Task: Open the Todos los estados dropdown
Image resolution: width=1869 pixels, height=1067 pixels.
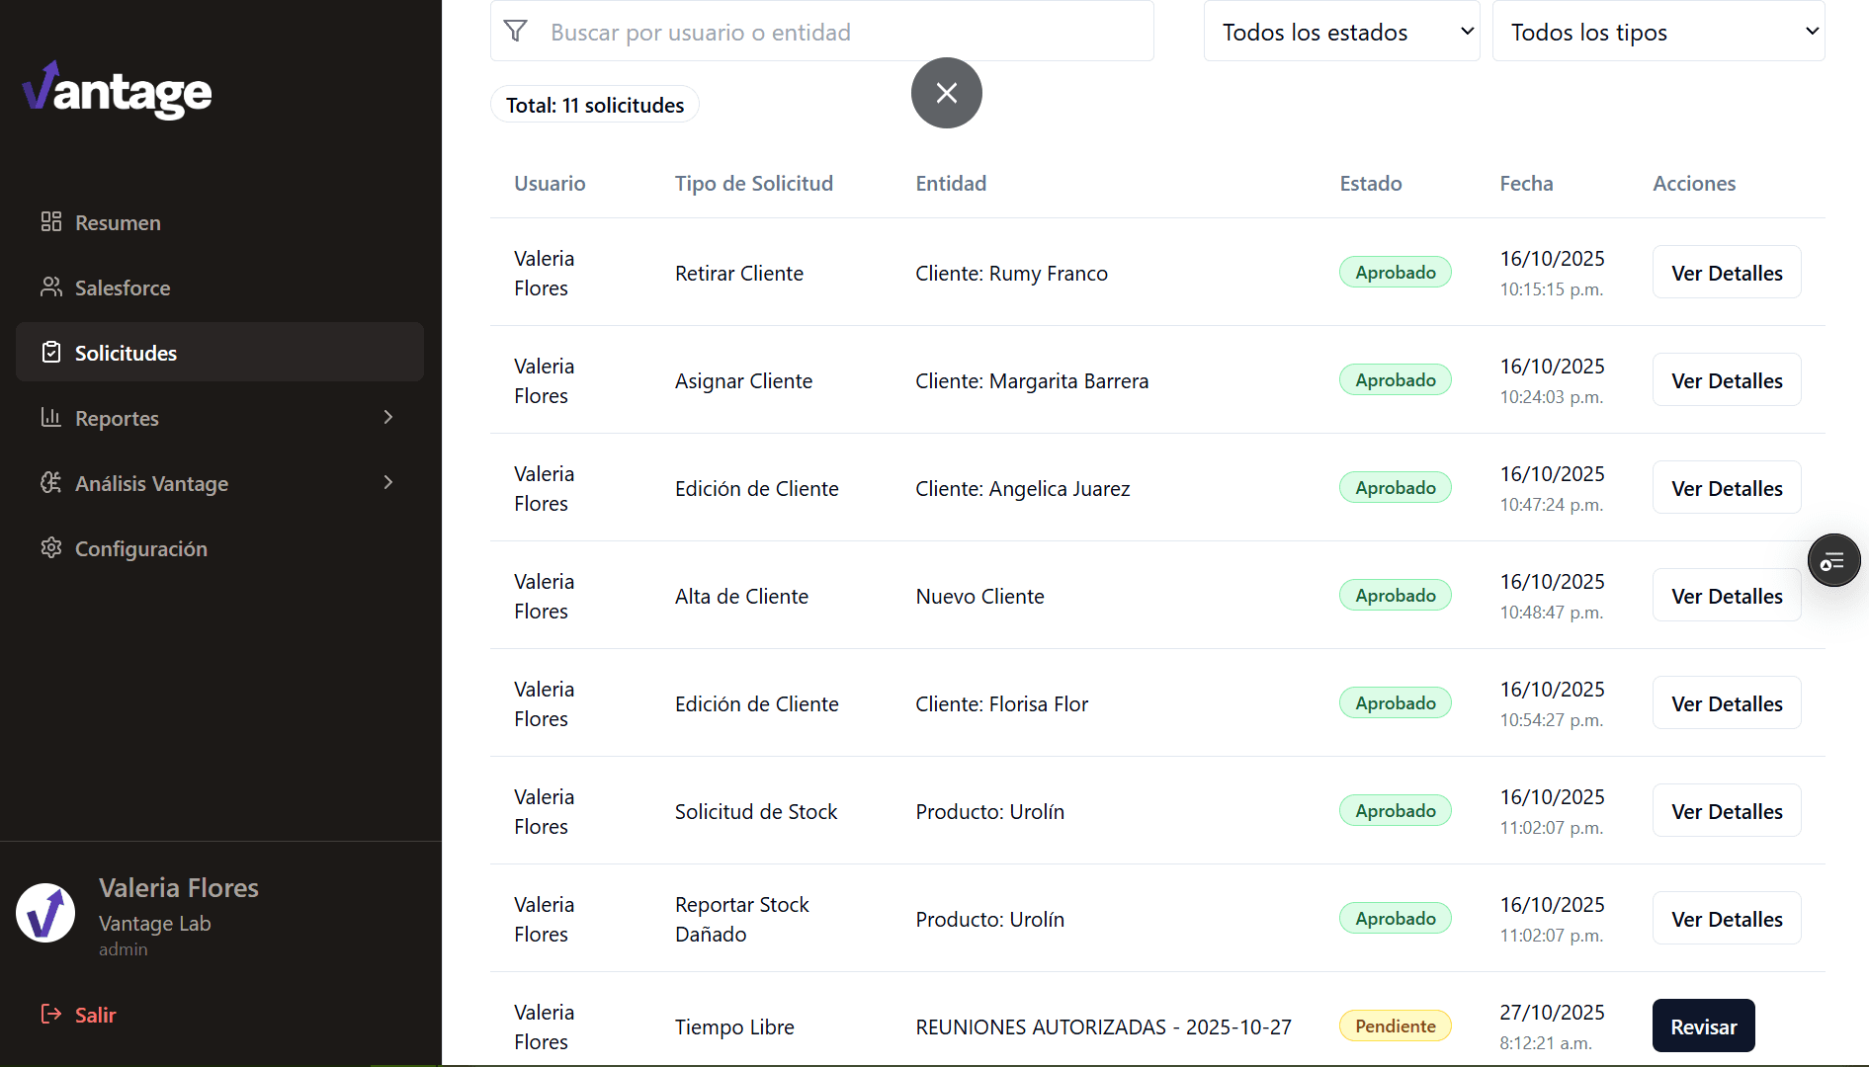Action: coord(1341,31)
